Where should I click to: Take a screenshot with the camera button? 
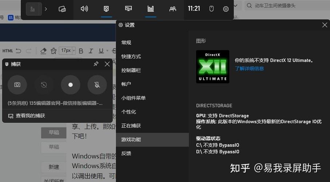(17, 85)
